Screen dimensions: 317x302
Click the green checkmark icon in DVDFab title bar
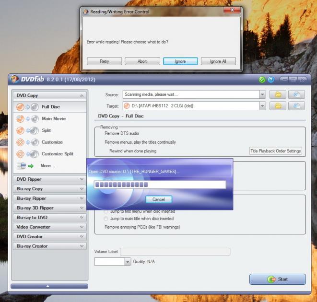(262, 80)
